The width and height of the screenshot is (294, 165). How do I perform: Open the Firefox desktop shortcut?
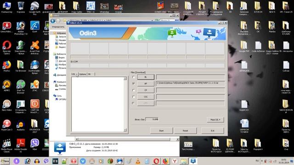(x=7, y=66)
